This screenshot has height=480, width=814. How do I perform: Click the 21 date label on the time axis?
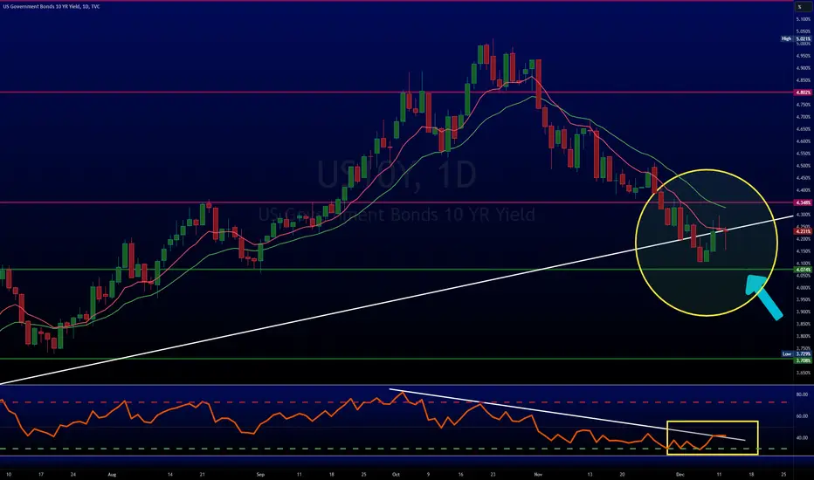(203, 474)
